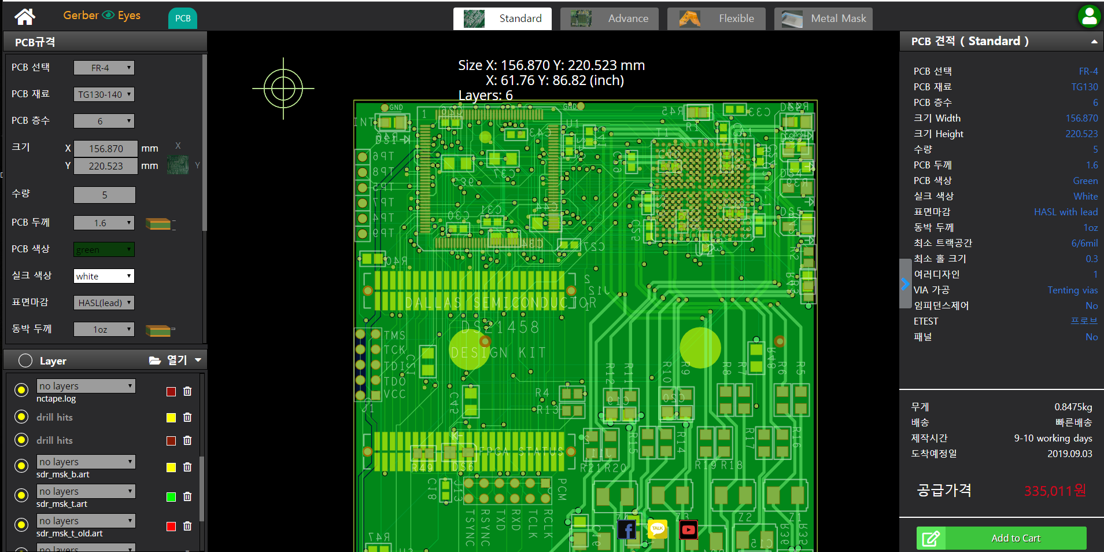Click the PCB spec panel scrollbar
1104x552 pixels.
[204, 143]
